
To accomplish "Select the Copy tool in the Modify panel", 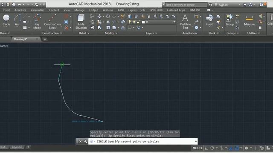I will (99, 22).
